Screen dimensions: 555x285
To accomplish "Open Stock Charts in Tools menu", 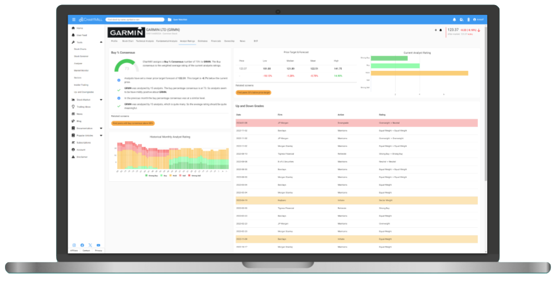I will [x=80, y=49].
